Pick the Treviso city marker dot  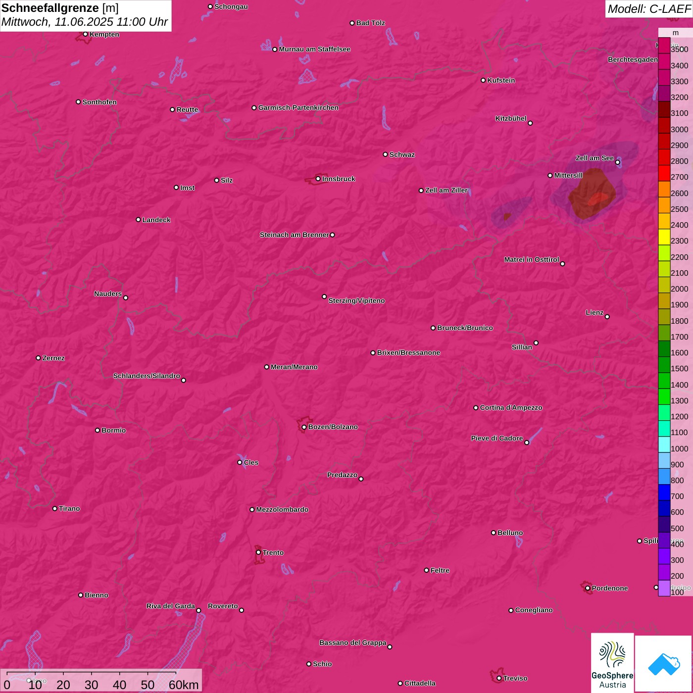(499, 678)
